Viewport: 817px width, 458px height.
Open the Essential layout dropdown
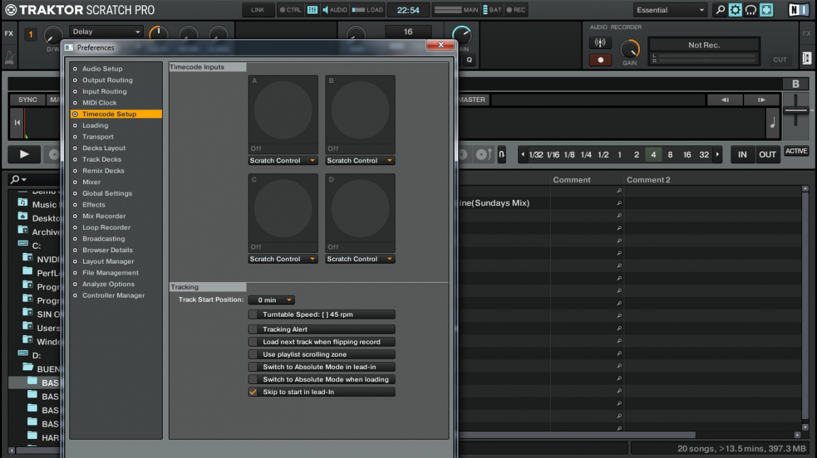click(x=671, y=10)
